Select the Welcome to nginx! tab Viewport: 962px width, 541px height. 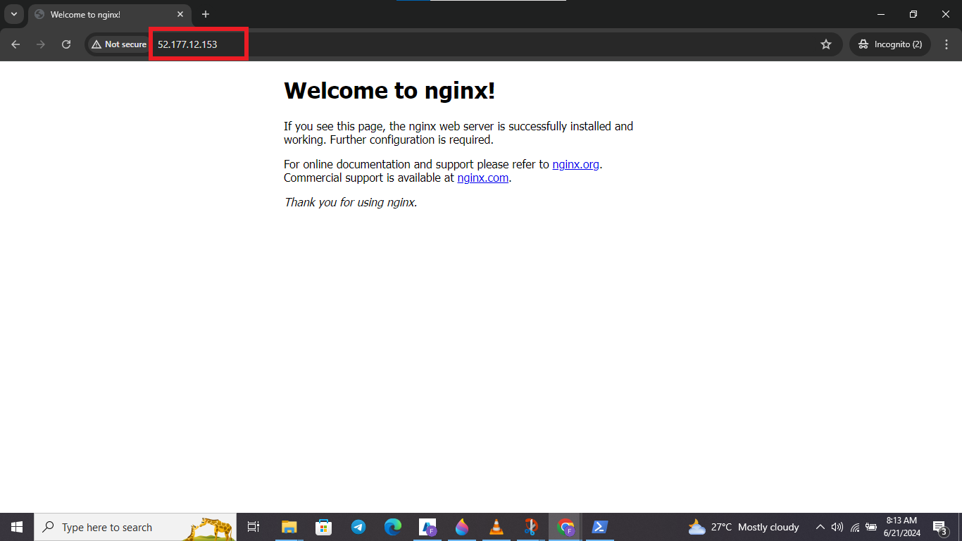click(110, 15)
